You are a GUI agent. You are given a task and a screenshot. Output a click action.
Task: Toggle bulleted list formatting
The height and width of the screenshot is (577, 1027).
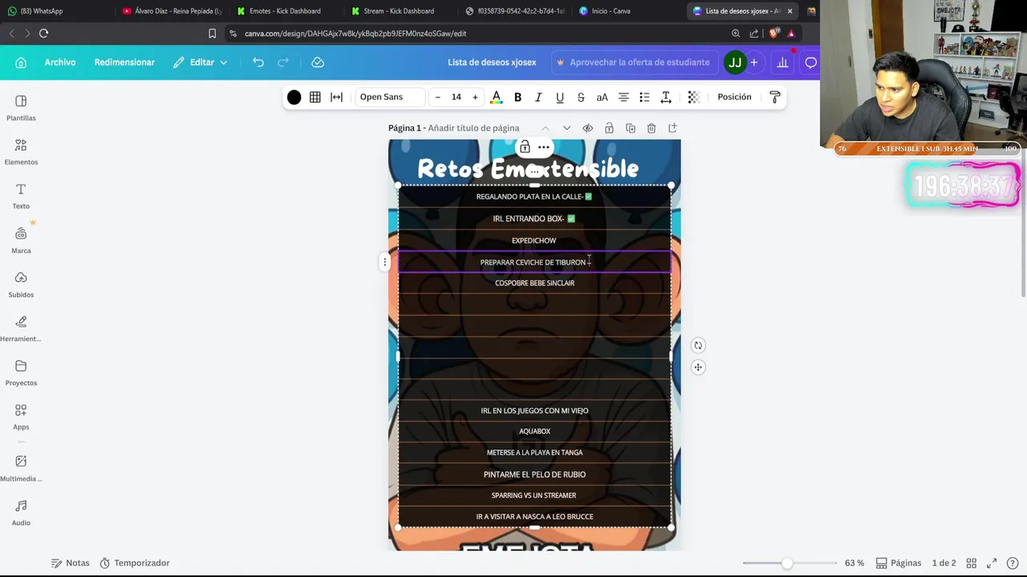(644, 97)
